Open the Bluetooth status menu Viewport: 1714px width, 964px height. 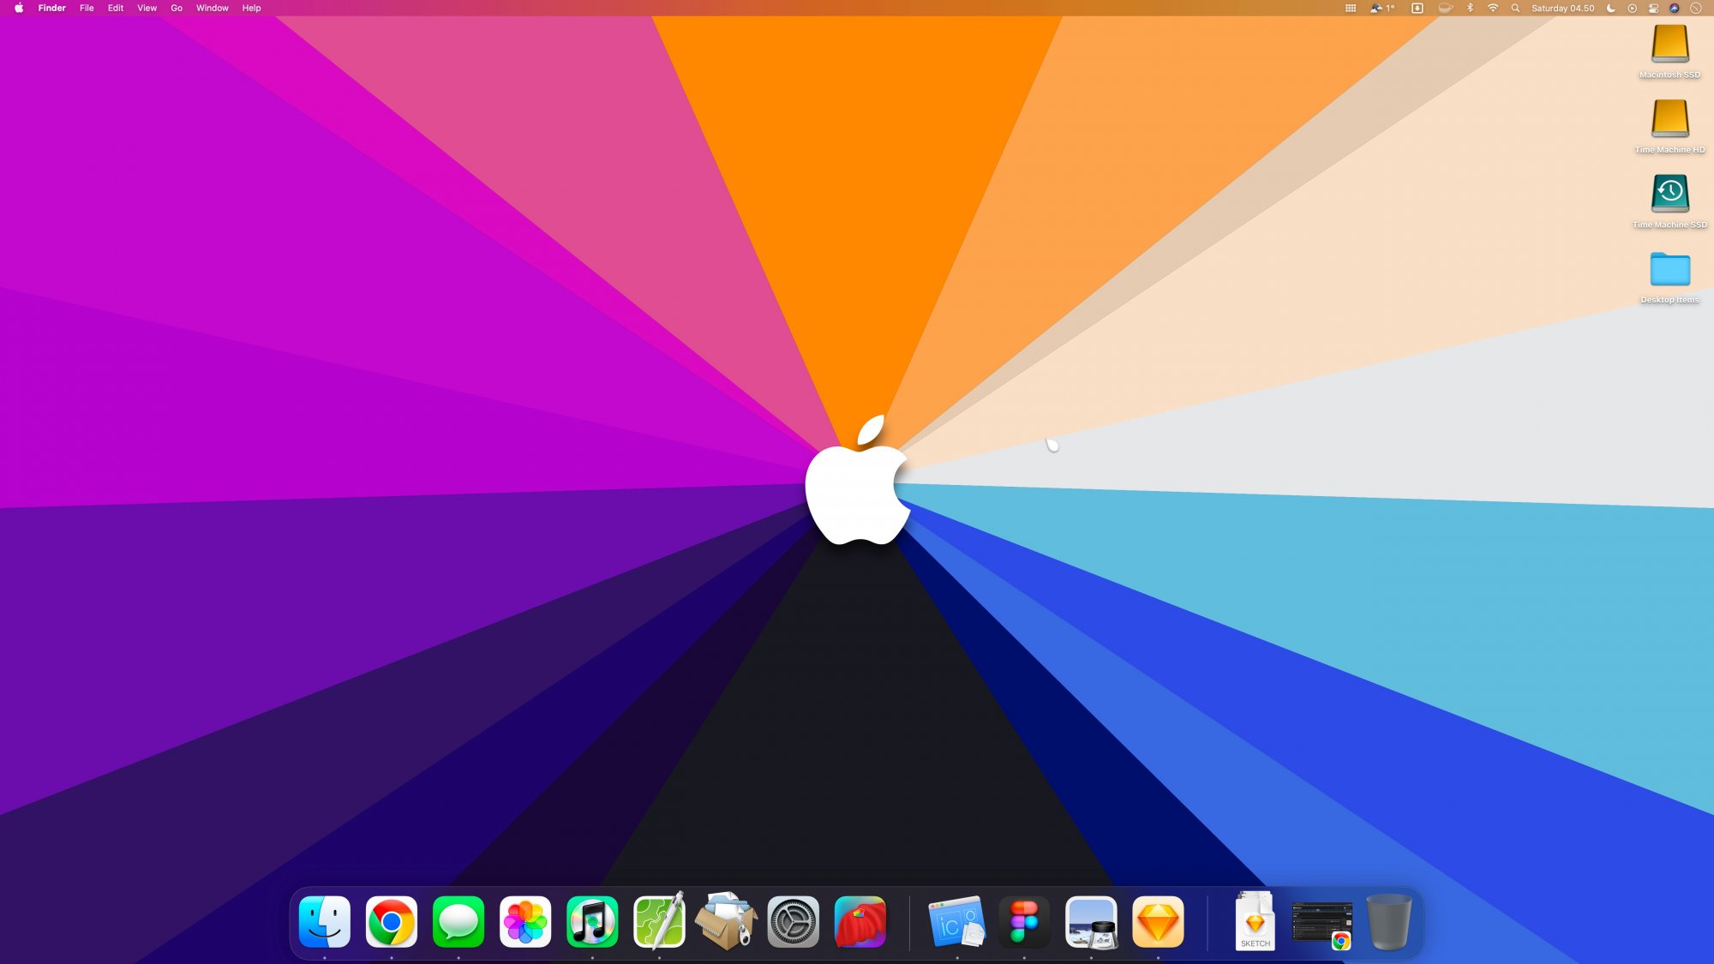point(1470,8)
